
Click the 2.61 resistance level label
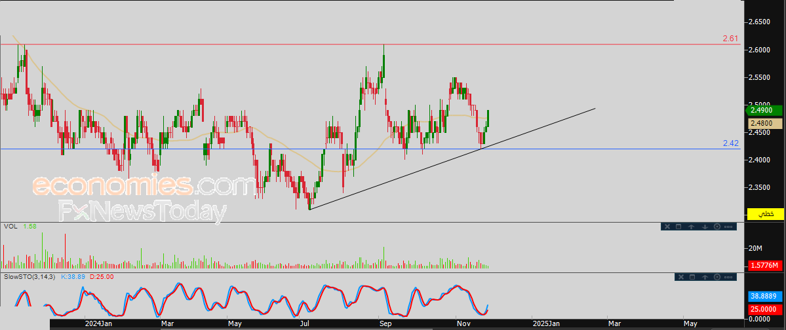[x=730, y=39]
